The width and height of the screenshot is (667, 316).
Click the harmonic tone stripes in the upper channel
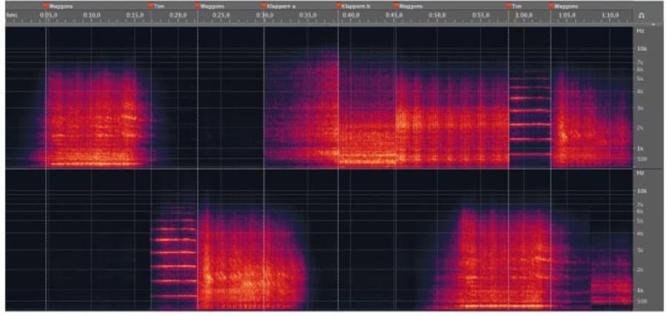530,111
